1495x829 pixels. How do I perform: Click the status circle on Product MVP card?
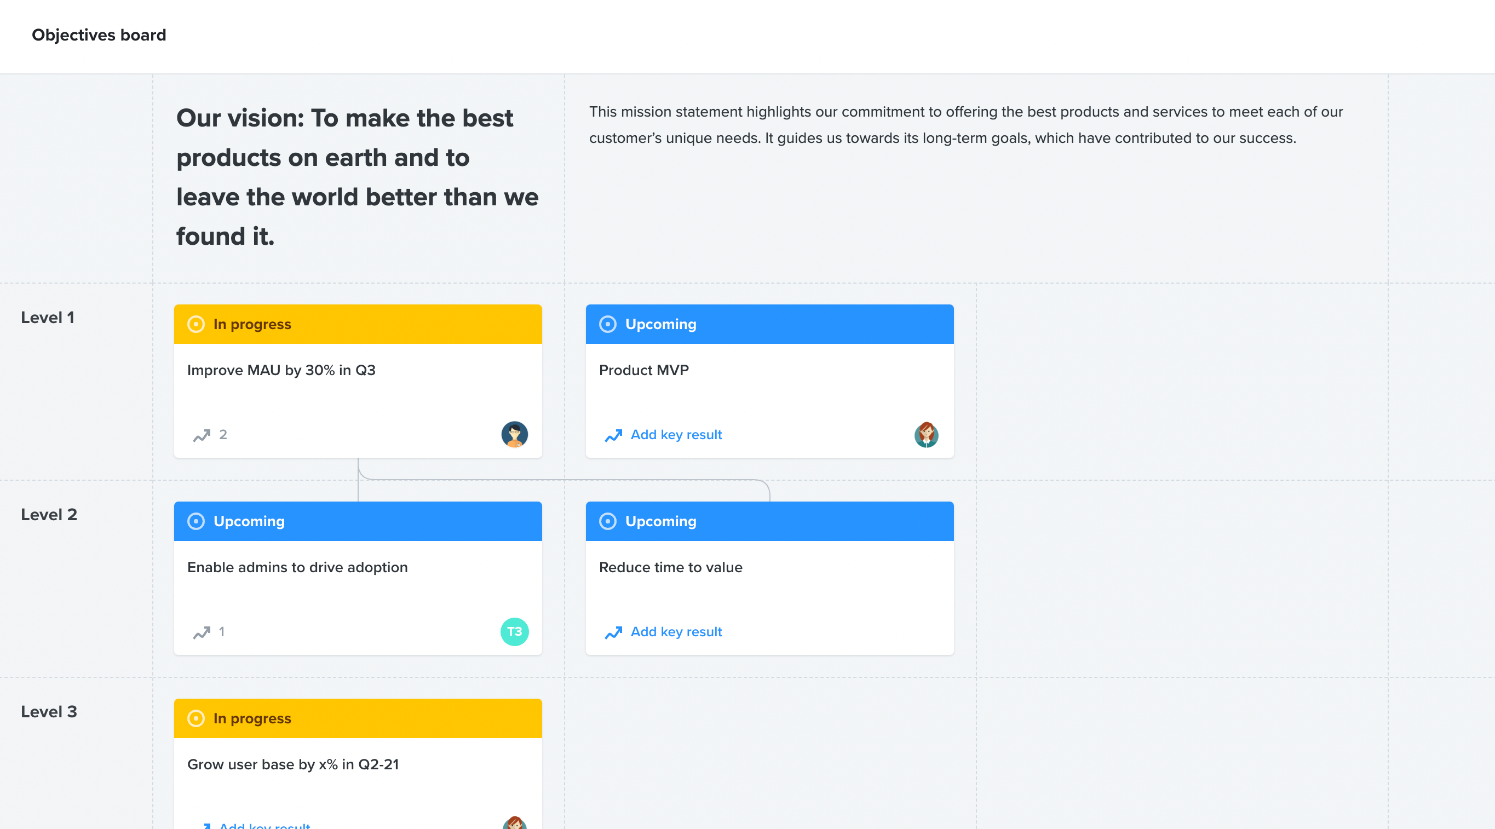(608, 324)
